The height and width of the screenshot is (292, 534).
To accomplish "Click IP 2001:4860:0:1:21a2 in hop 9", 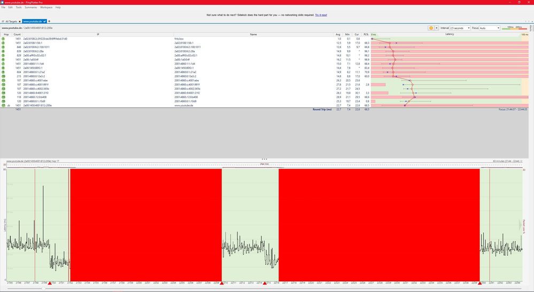I will click(34, 72).
